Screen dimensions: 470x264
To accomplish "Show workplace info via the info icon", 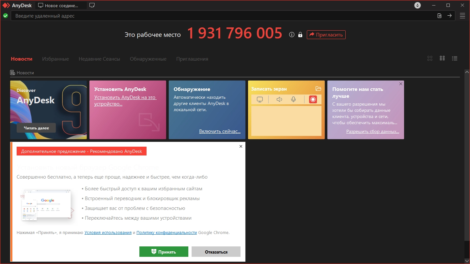I will 292,35.
